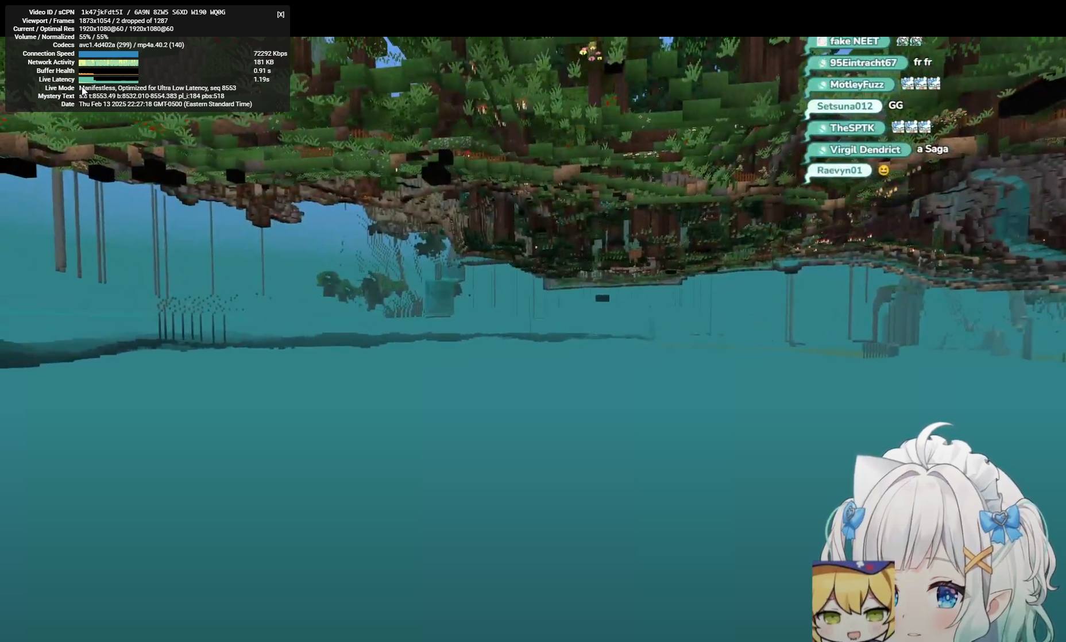This screenshot has height=642, width=1066.
Task: Click the network activity reading '181 KB'
Action: [x=264, y=62]
